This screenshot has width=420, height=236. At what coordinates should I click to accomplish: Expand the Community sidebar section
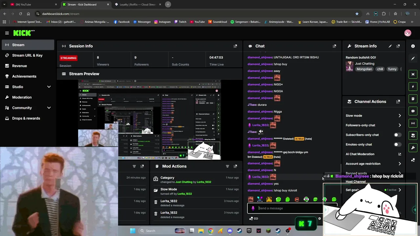[49, 108]
